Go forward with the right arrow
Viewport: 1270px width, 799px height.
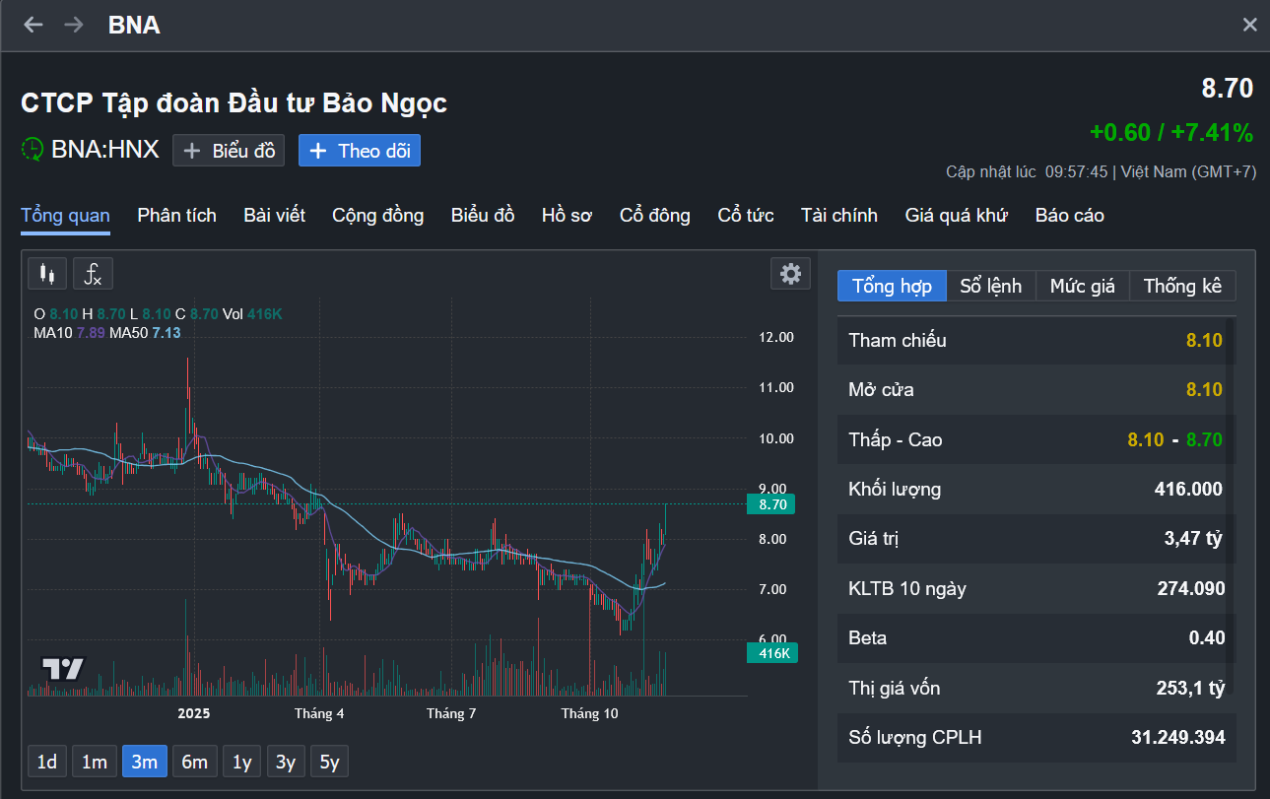pos(74,25)
